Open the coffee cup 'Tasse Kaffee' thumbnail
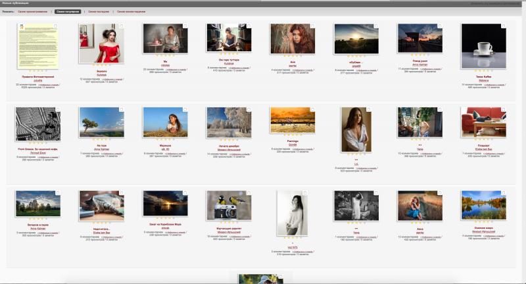The width and height of the screenshot is (526, 284). [483, 46]
